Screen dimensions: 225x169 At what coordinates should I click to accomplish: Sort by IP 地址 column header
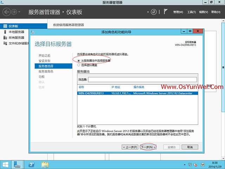[x=116, y=87]
